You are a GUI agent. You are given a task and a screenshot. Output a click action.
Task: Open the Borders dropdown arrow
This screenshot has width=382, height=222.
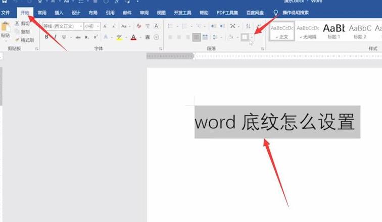(252, 37)
